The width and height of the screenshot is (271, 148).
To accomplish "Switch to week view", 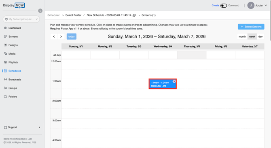I will (252, 36).
